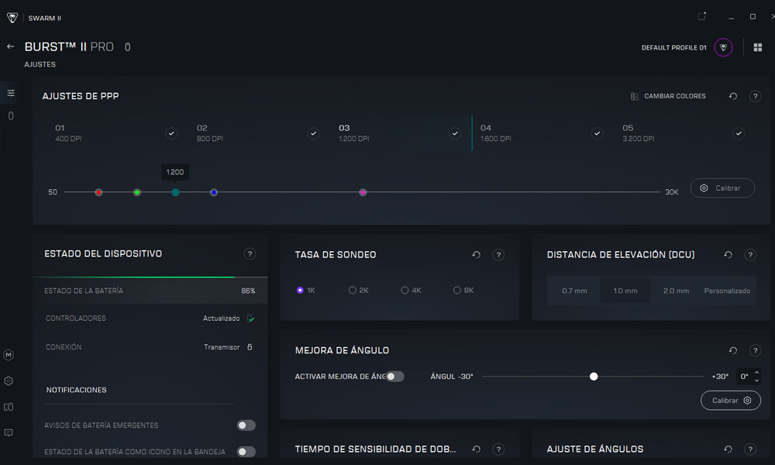The height and width of the screenshot is (465, 775).
Task: Reset Tasa de Sondeo to default
Action: (476, 254)
